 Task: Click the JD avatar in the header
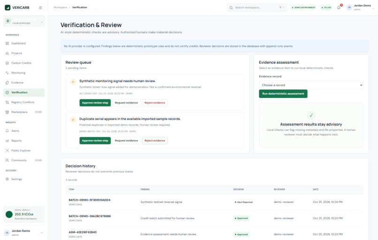point(349,7)
